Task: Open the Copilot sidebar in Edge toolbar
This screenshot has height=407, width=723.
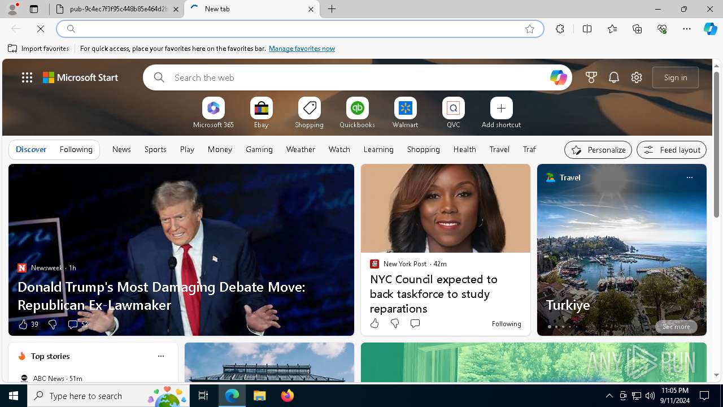Action: click(x=710, y=29)
